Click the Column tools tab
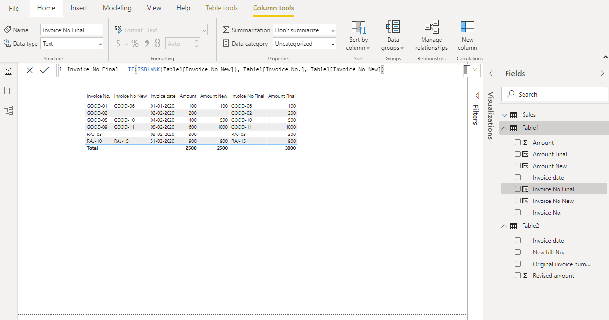Image resolution: width=609 pixels, height=320 pixels. tap(273, 8)
